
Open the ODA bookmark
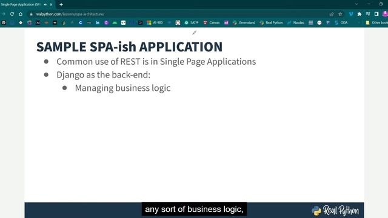341,22
